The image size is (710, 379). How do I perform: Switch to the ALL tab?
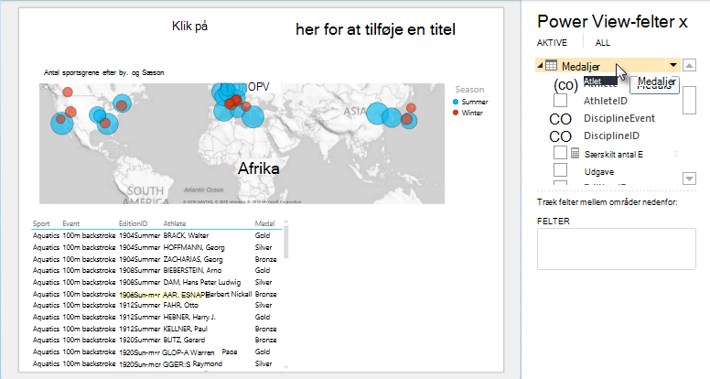coord(602,43)
